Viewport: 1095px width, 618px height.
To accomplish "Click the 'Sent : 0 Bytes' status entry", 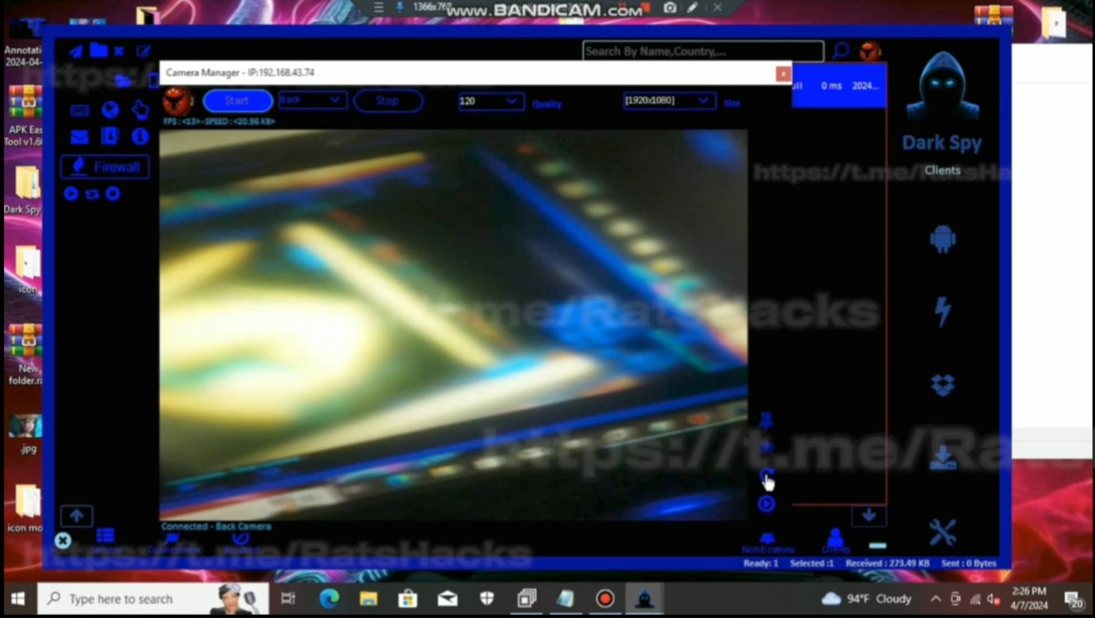I will click(x=968, y=564).
